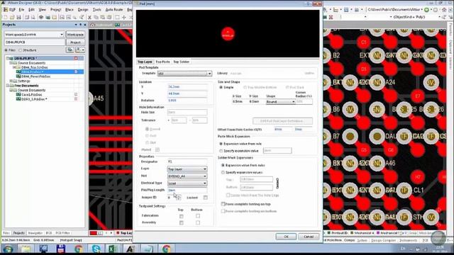Click the red layer color swatch

click(93, 233)
